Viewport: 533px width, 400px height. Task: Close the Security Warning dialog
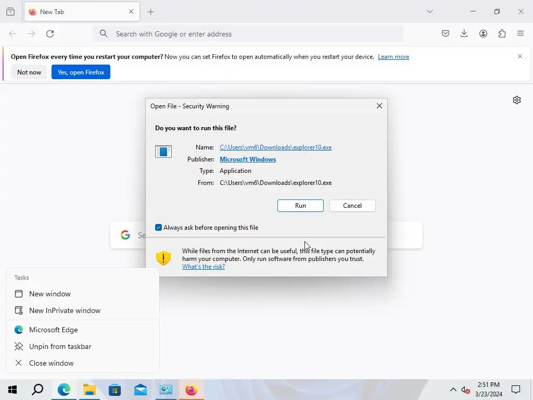(x=379, y=106)
